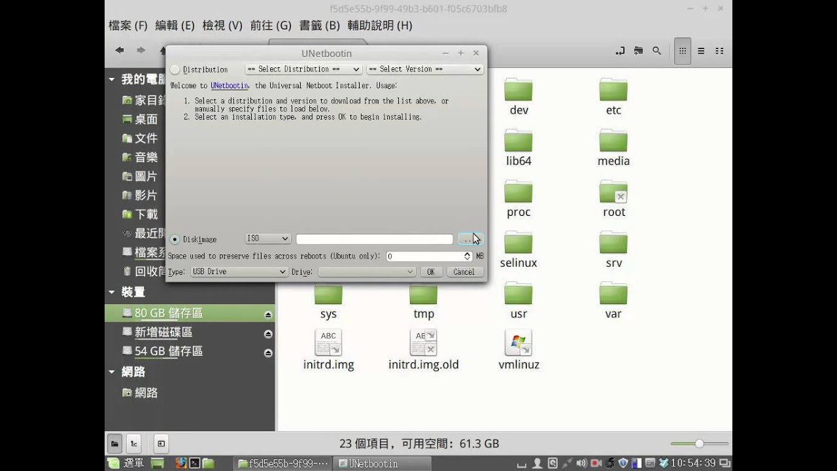Show tree view in sidebar bottom button

coord(133,444)
